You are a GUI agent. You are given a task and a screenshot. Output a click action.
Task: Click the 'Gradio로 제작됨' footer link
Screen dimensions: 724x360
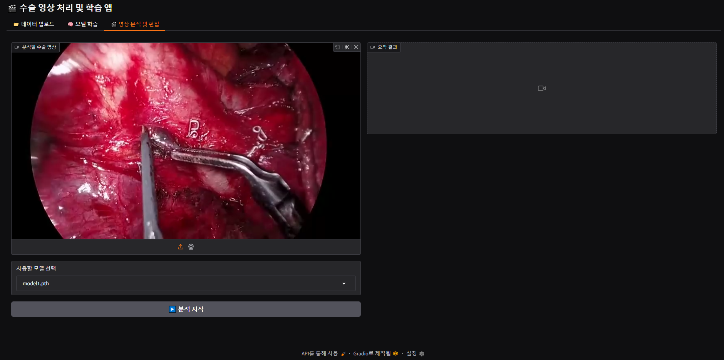[x=373, y=353]
